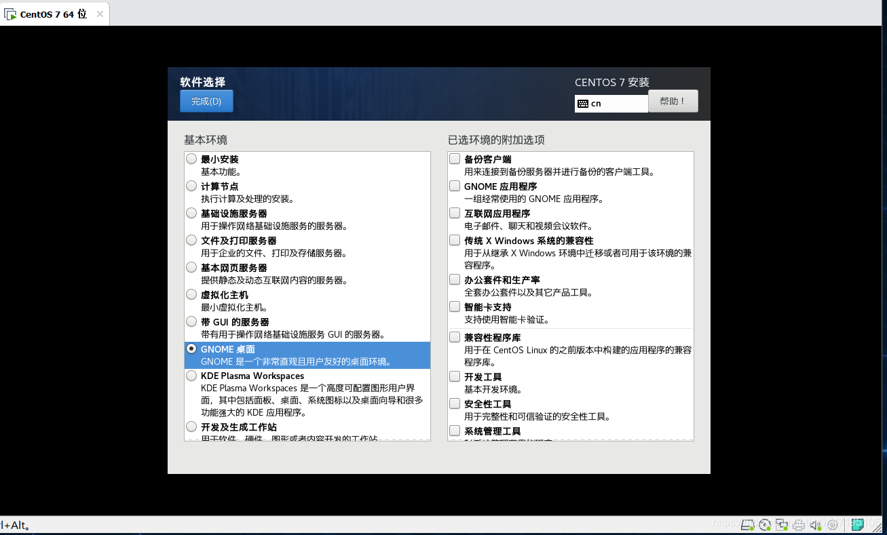Click the 一组经常使用的 GNOME 应用程序 description

534,199
